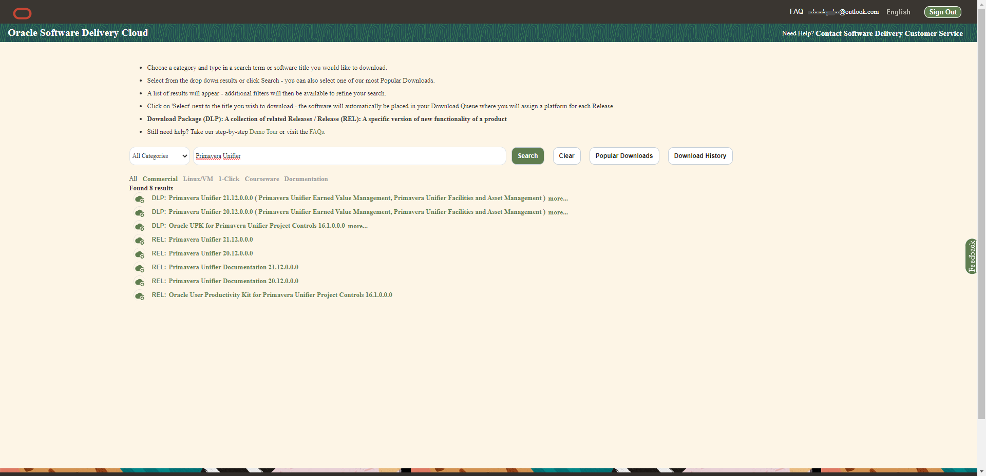
Task: Click the search field containing Primavera Unifier
Action: [x=349, y=156]
